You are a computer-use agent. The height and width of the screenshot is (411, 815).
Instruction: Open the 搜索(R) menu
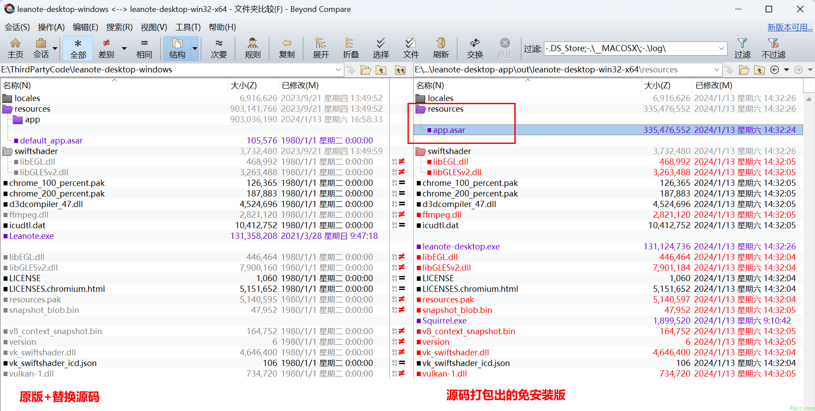119,27
